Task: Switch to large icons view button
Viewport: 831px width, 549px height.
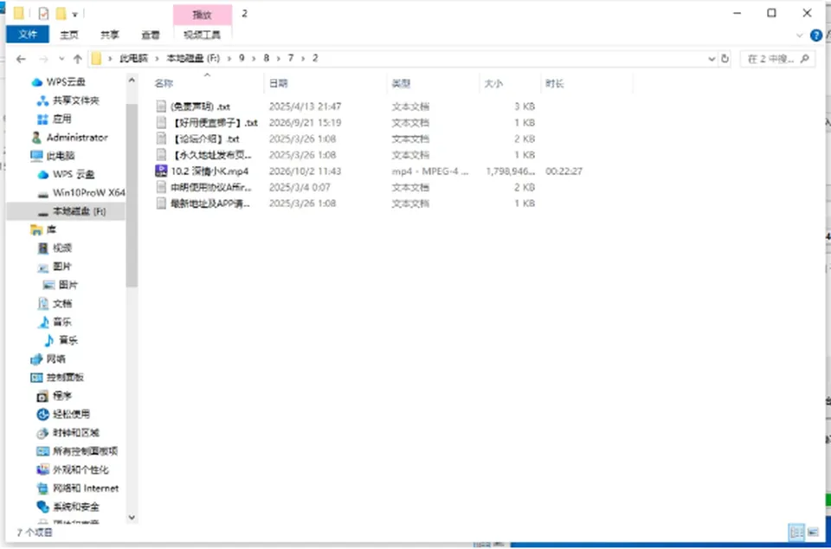Action: 813,532
